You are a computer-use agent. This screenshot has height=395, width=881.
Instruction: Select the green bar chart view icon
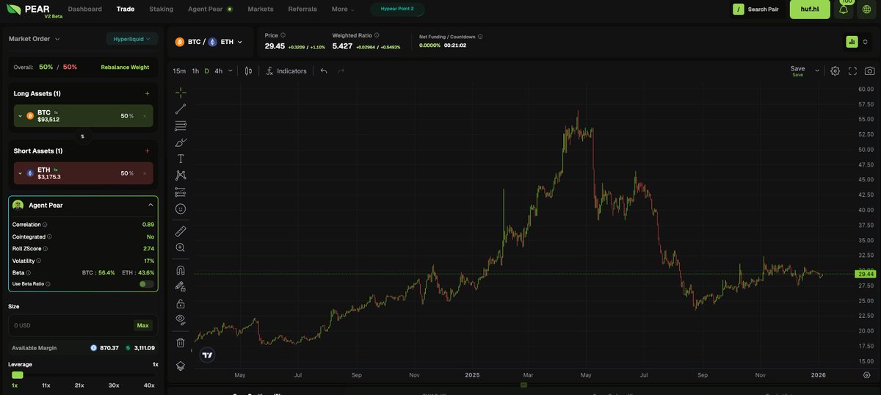coord(852,42)
